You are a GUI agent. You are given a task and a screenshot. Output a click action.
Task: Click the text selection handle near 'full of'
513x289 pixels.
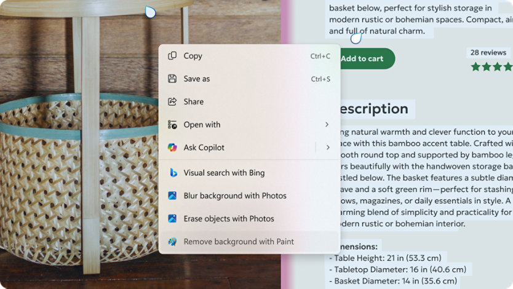point(356,38)
